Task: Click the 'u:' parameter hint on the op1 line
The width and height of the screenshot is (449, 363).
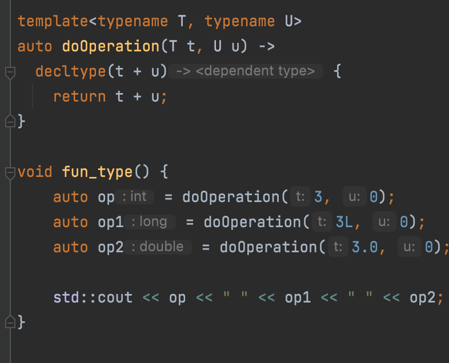Action: [384, 221]
